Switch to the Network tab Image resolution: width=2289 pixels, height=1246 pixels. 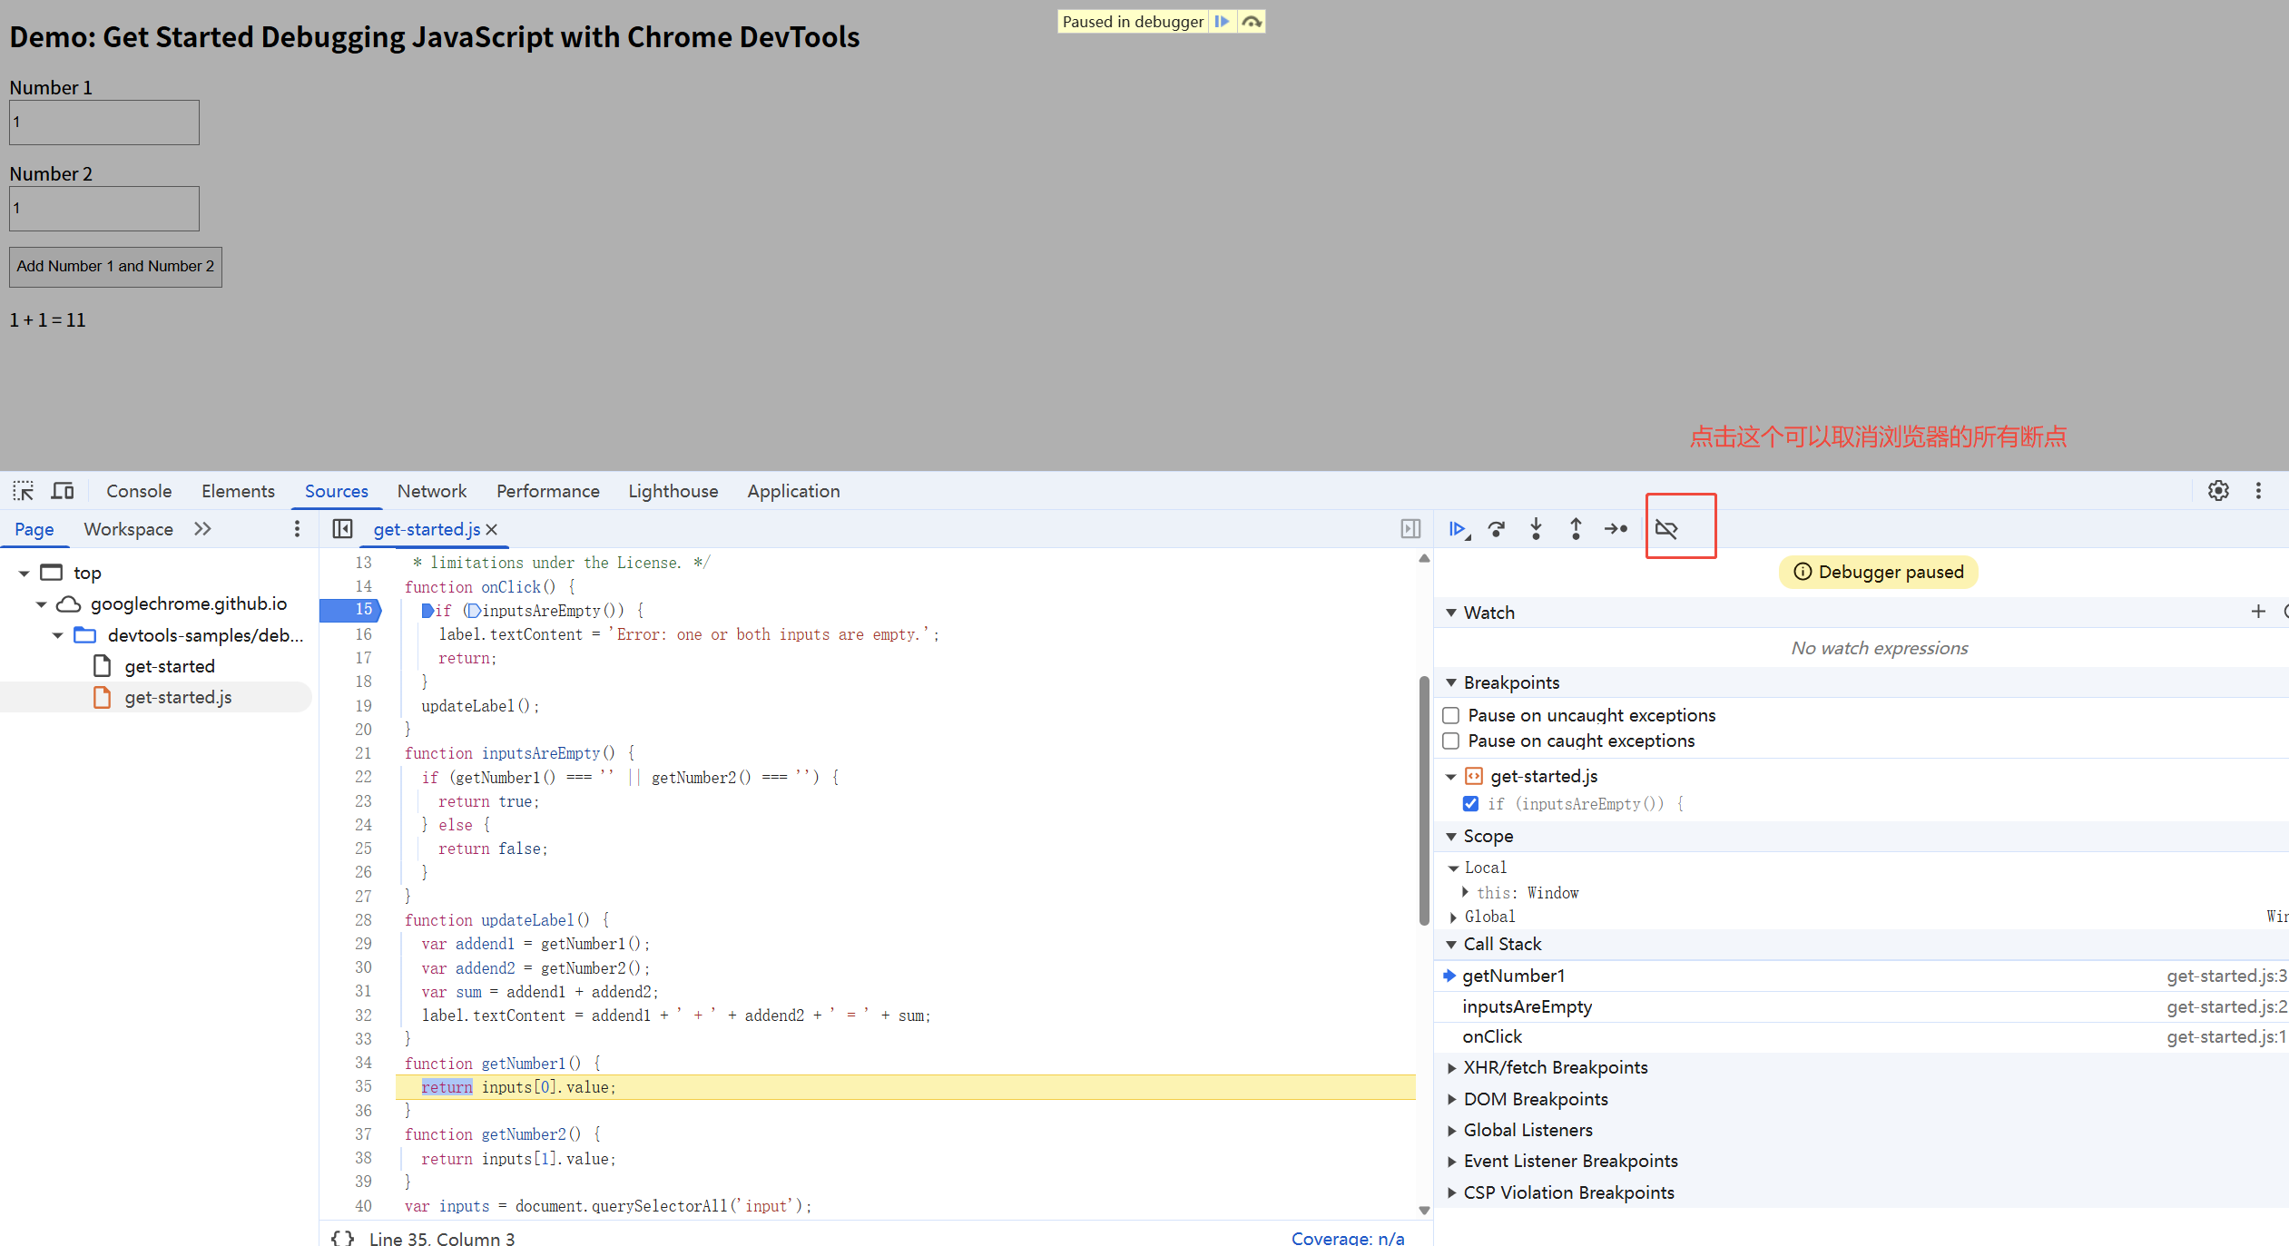pyautogui.click(x=431, y=491)
